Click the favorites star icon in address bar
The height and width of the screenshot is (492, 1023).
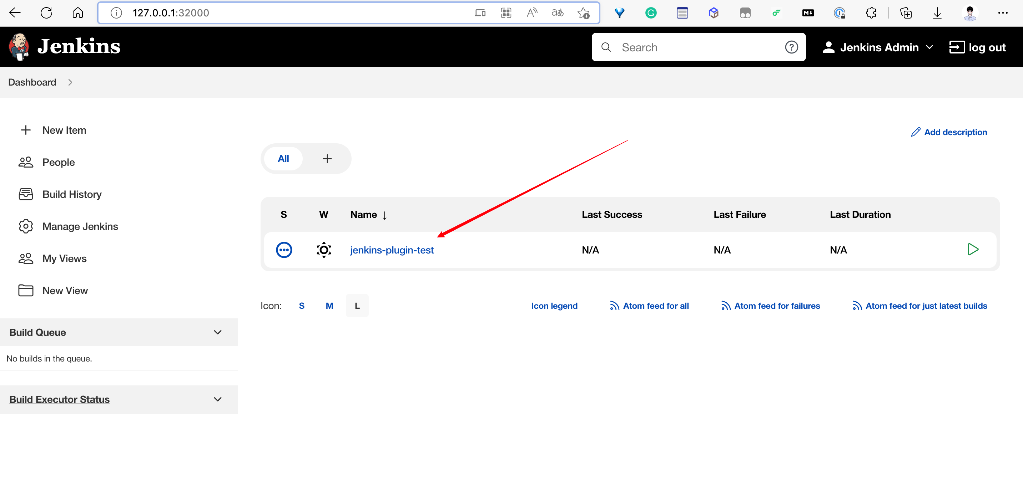coord(583,13)
